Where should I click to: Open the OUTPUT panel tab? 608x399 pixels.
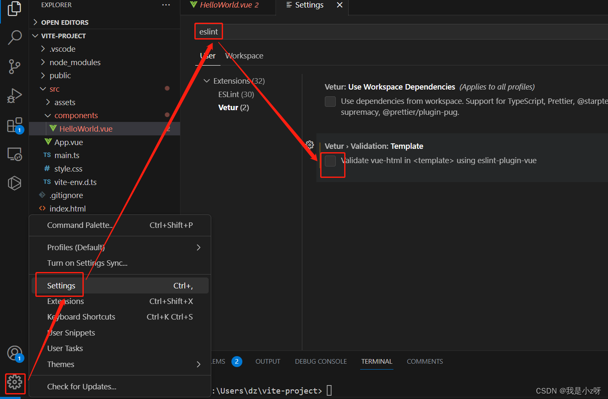[268, 361]
